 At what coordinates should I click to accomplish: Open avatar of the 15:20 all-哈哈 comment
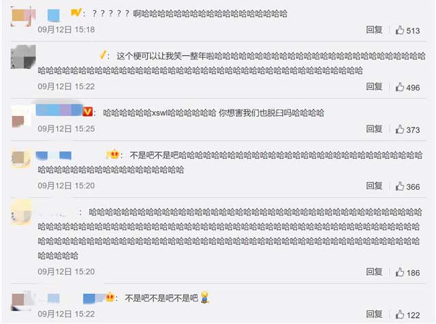pyautogui.click(x=22, y=212)
